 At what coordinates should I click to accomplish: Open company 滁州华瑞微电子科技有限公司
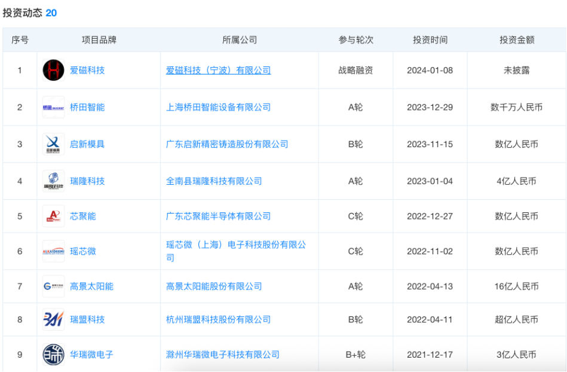(223, 355)
